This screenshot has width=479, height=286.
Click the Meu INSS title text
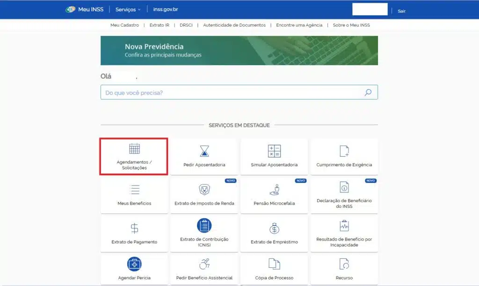tap(91, 9)
